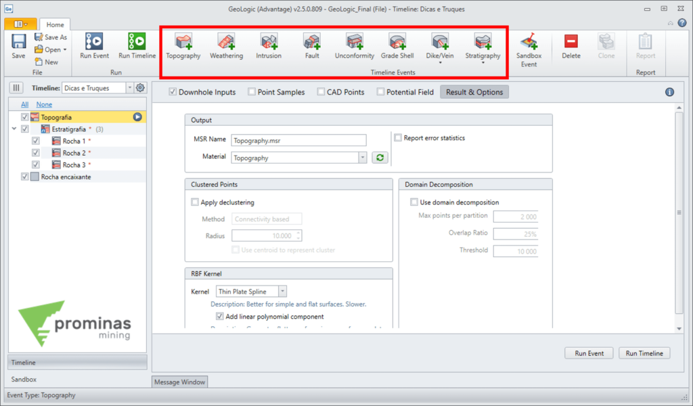Switch to the Timeline panel
The width and height of the screenshot is (693, 406).
pyautogui.click(x=77, y=362)
